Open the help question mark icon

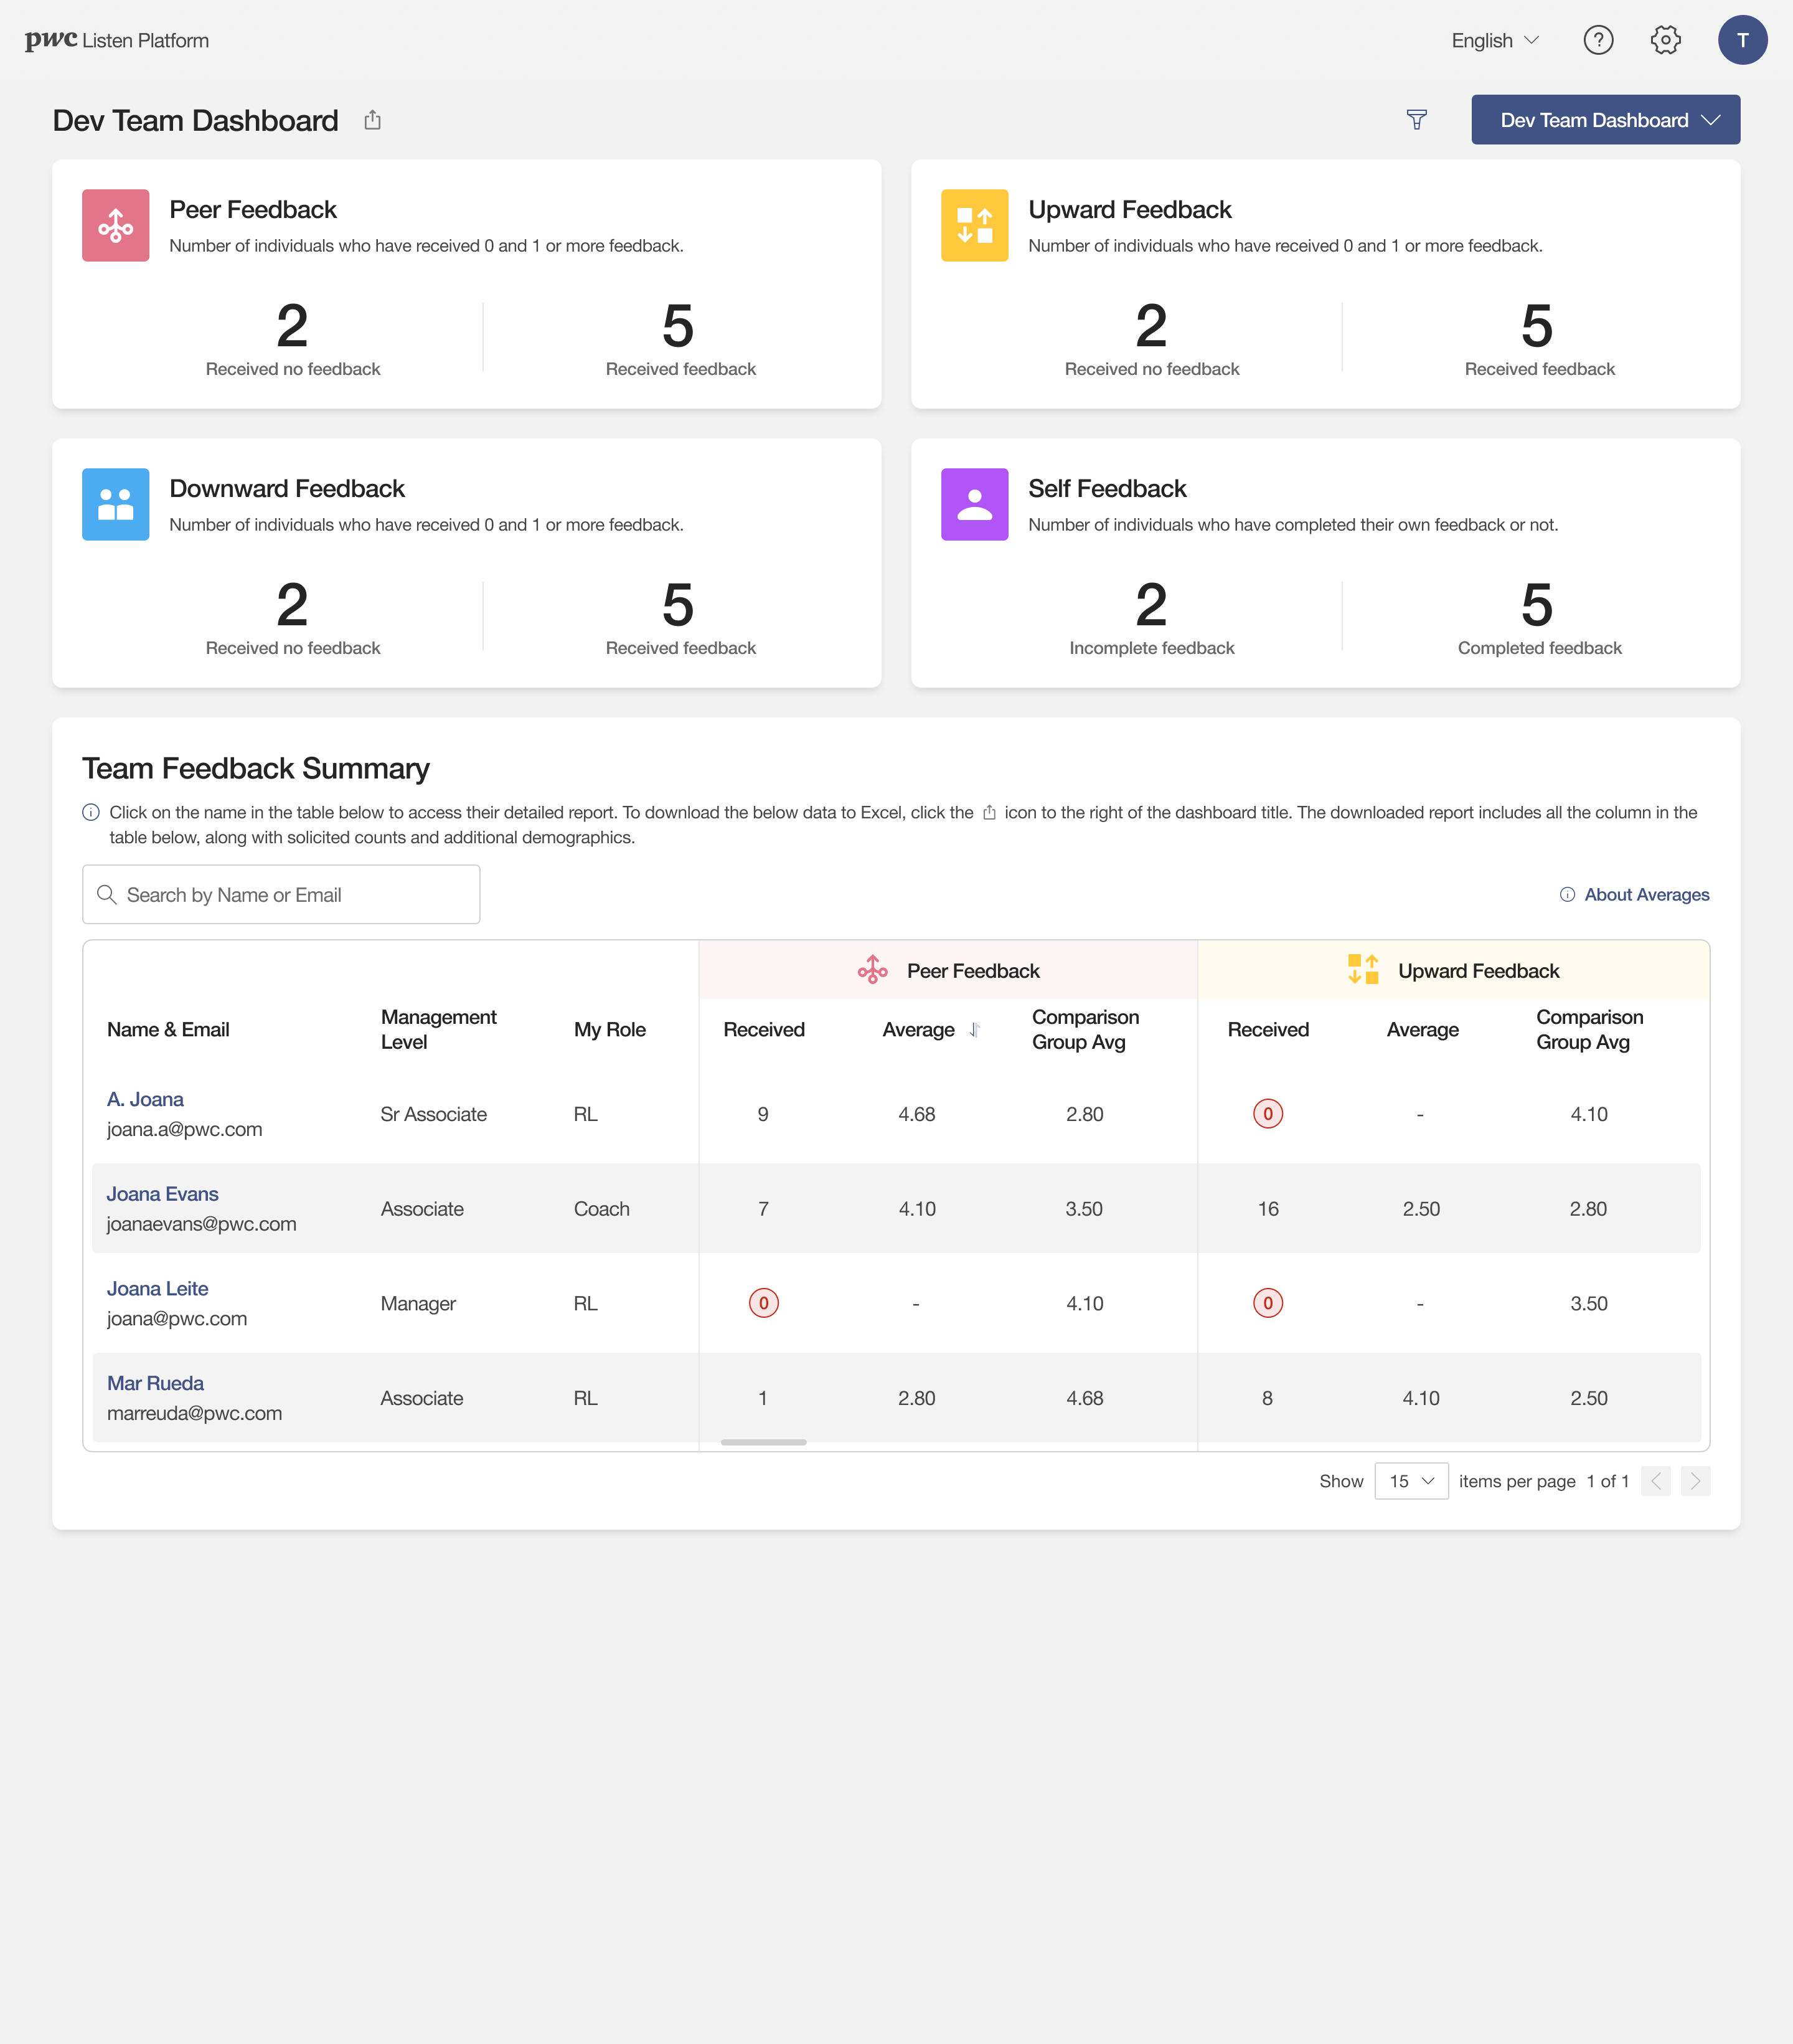[1598, 40]
